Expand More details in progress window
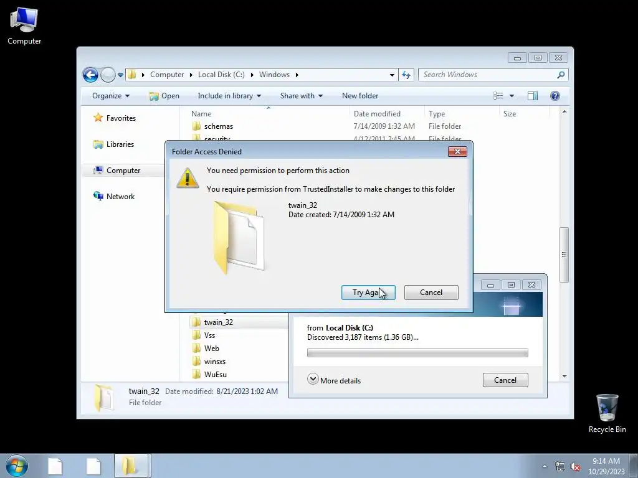 point(334,380)
